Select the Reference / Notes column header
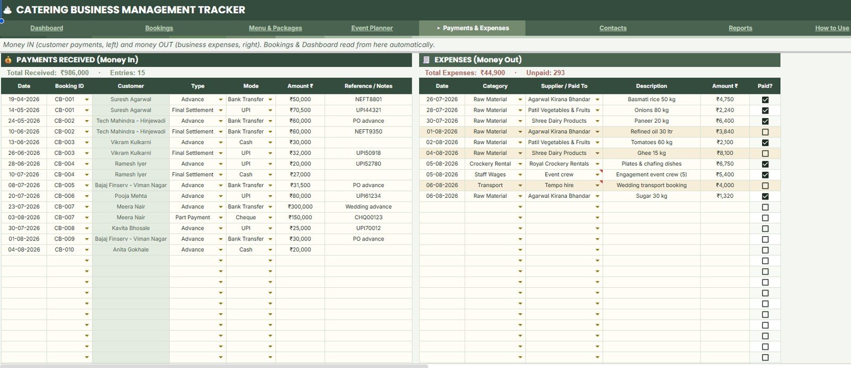This screenshot has width=851, height=368. point(368,86)
